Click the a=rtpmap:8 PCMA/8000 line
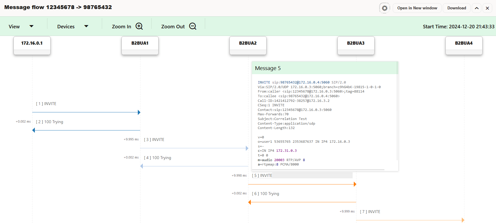 tap(278, 164)
